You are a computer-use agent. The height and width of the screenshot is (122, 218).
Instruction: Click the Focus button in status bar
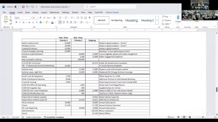click(x=171, y=117)
